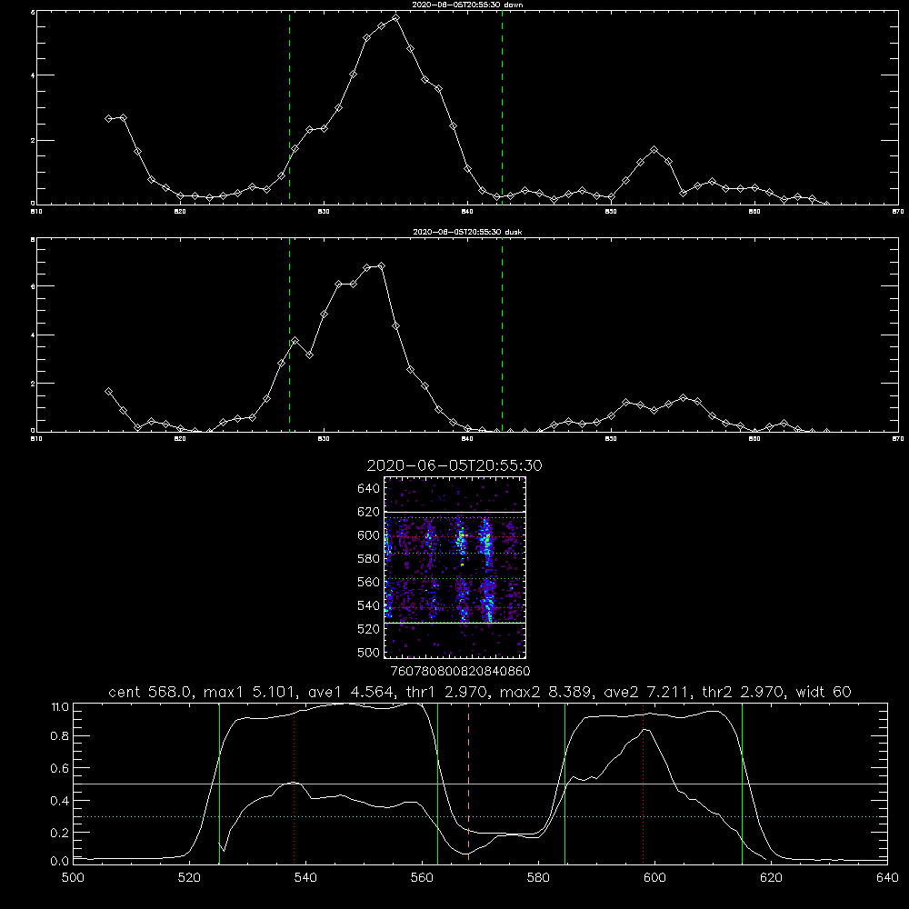Select the 'thr2 2.970' value
The height and width of the screenshot is (909, 909).
coord(744,692)
